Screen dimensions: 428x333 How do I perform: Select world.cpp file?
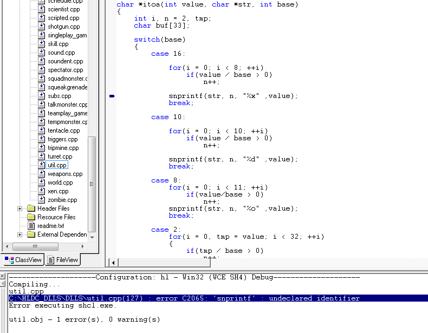coord(60,182)
